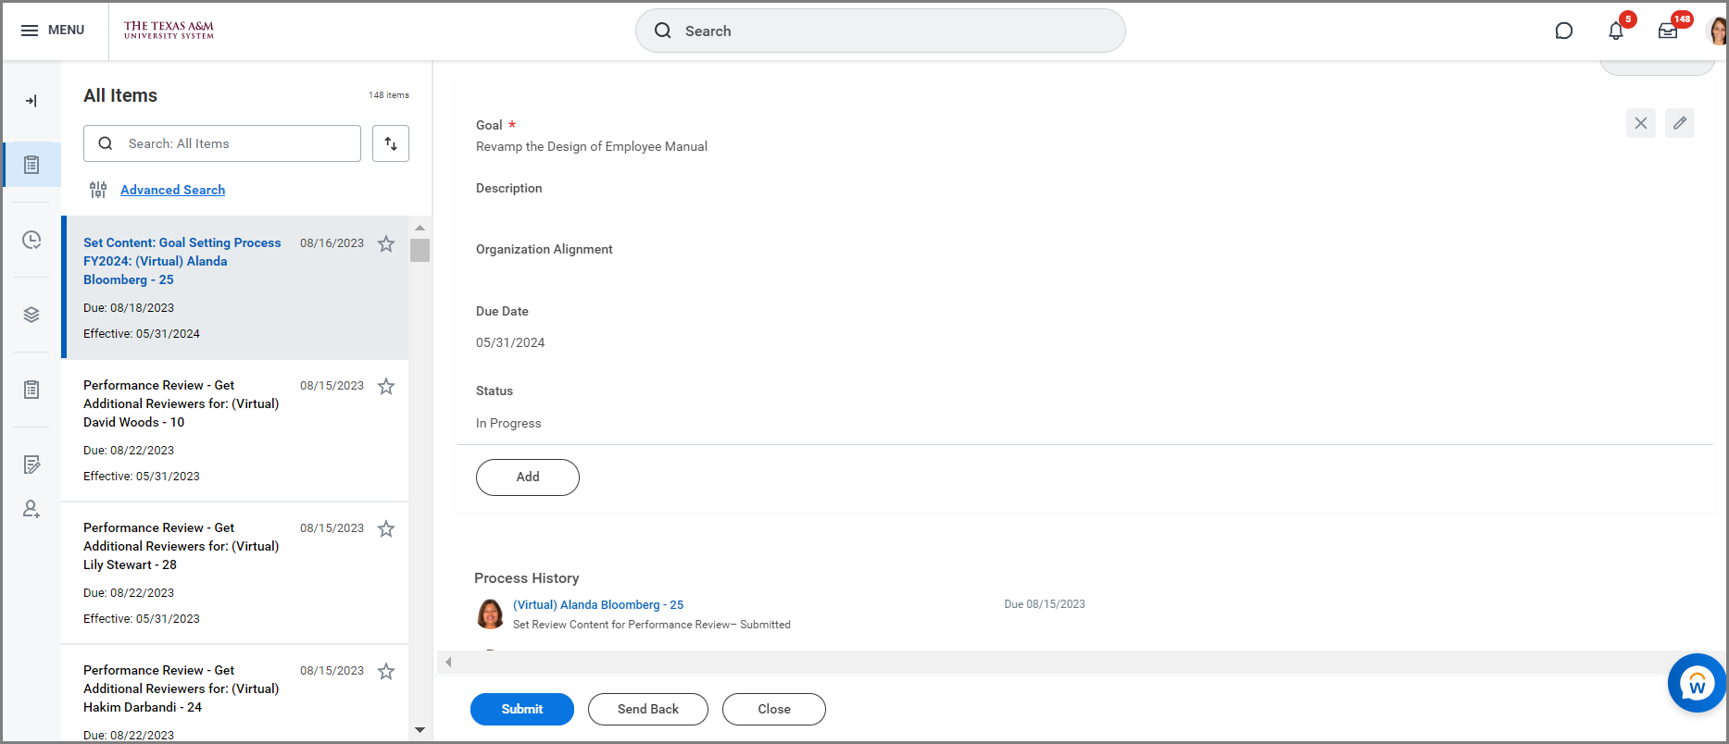Remove goal using the X icon
Viewport: 1729px width, 744px height.
point(1640,123)
